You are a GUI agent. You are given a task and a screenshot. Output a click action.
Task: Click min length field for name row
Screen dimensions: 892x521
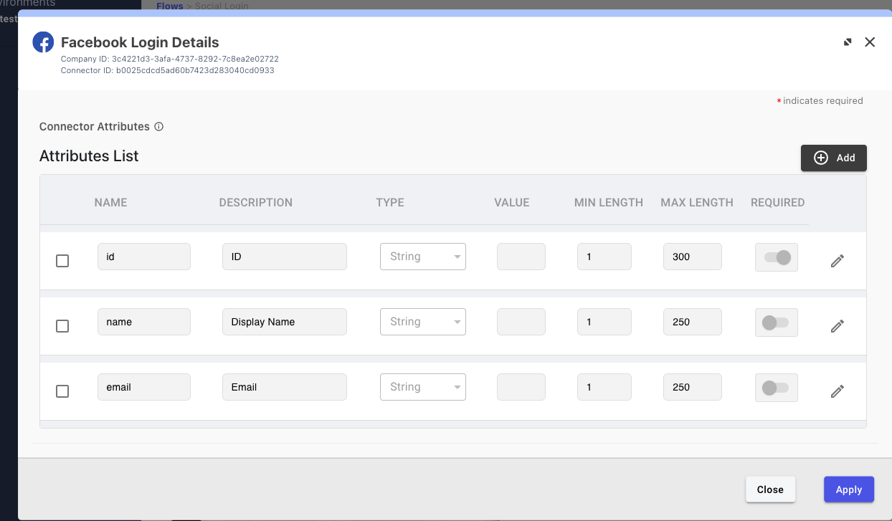point(604,322)
